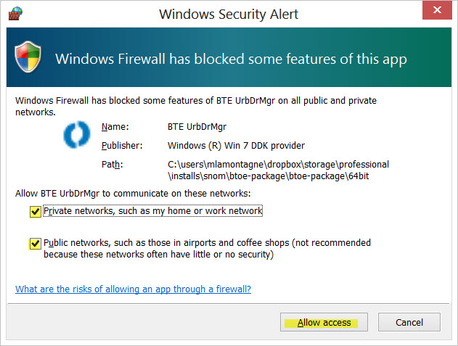Click the Name label
458x346 pixels.
[115, 127]
